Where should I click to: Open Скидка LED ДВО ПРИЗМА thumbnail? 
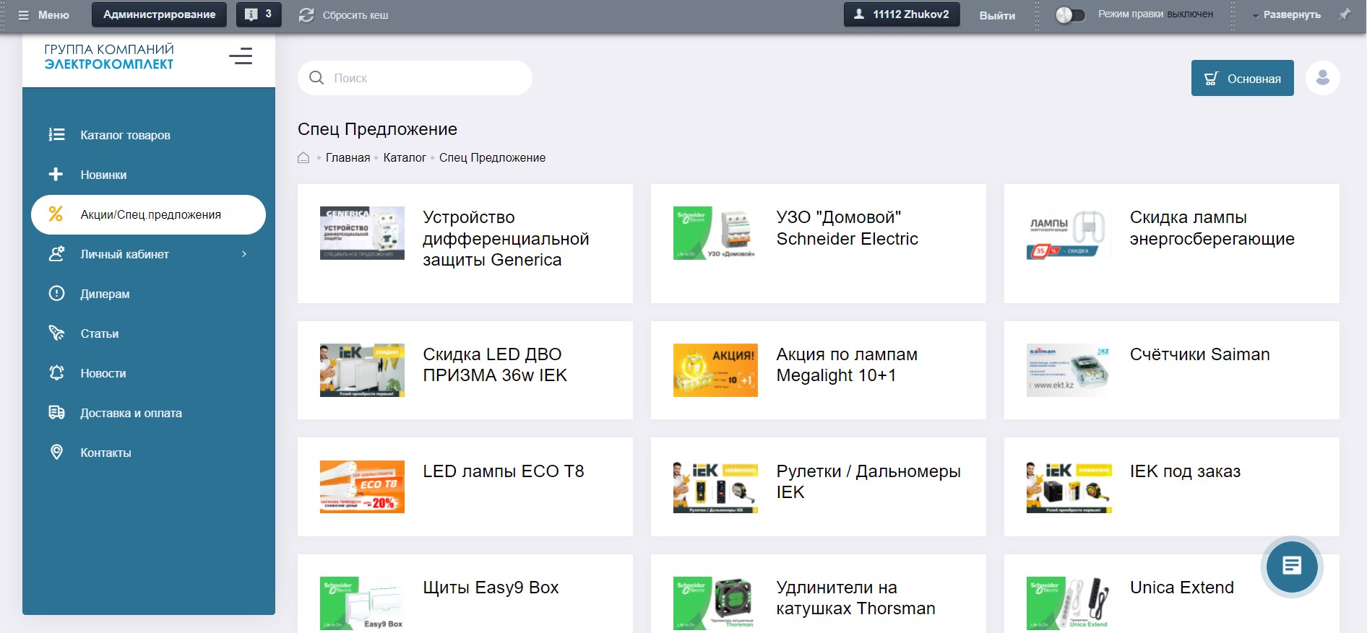click(362, 370)
